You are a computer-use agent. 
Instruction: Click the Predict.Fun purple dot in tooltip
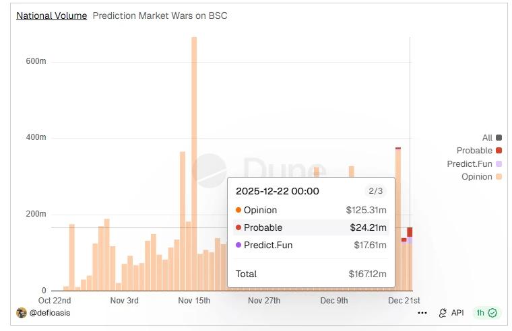[x=238, y=245]
